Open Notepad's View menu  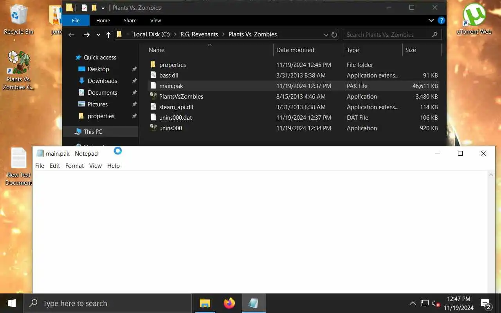[x=95, y=165]
